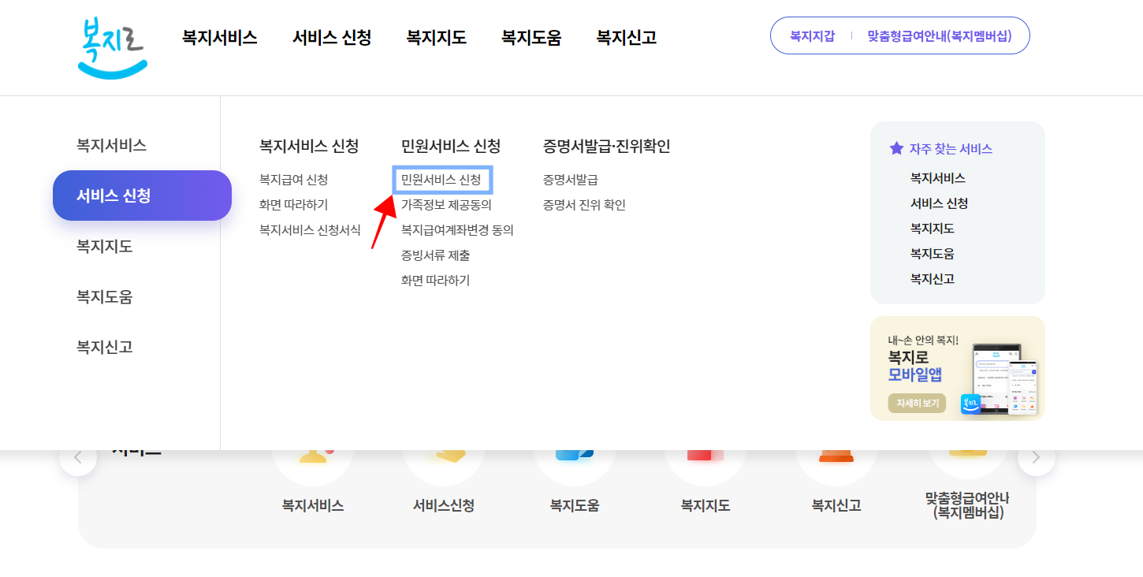Click the 서비스신청 hand icon
The width and height of the screenshot is (1143, 577).
[444, 449]
